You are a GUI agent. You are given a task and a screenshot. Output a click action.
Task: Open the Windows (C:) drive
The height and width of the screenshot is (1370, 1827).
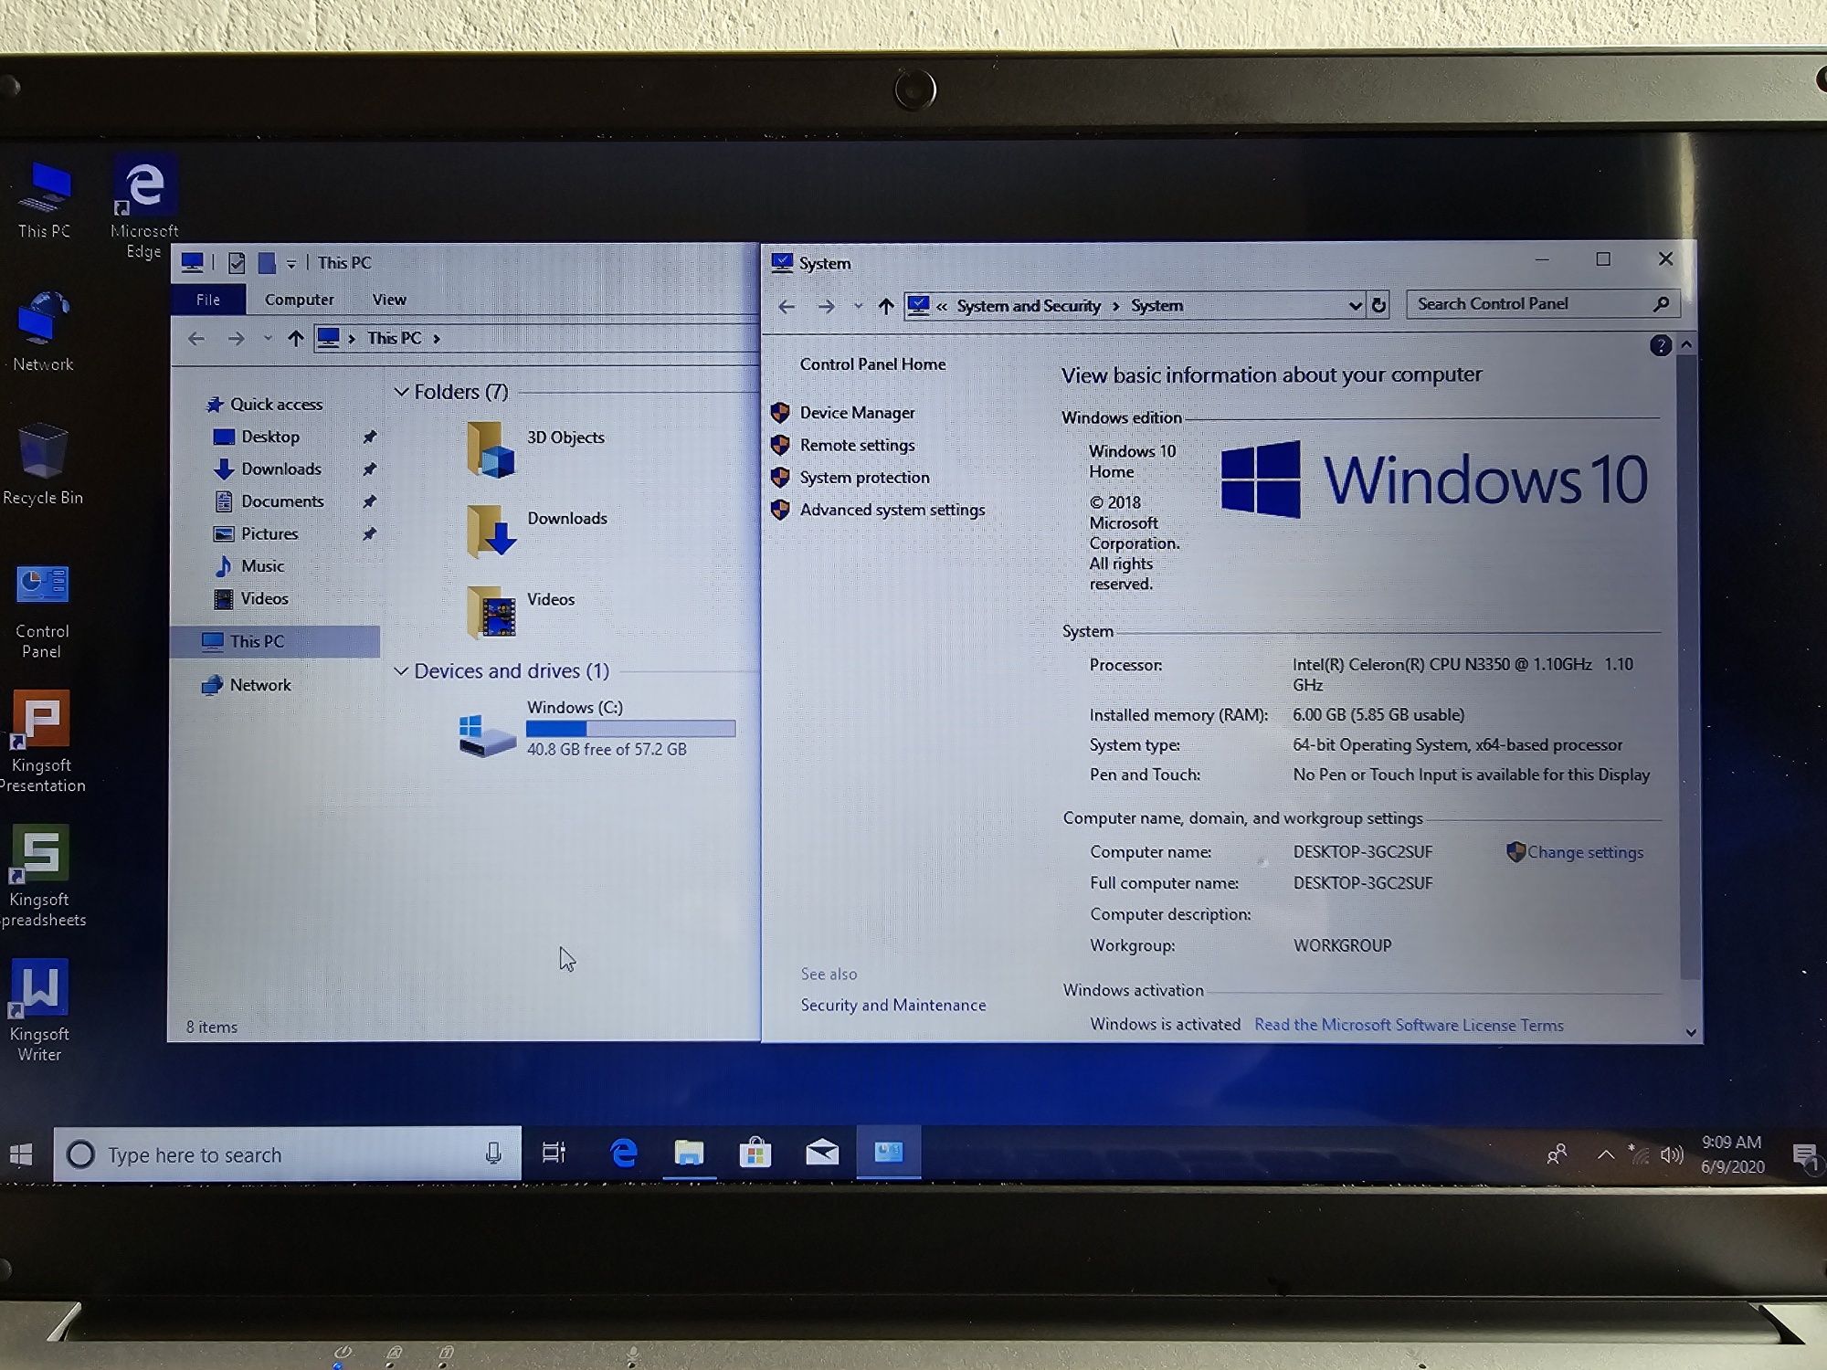point(596,729)
